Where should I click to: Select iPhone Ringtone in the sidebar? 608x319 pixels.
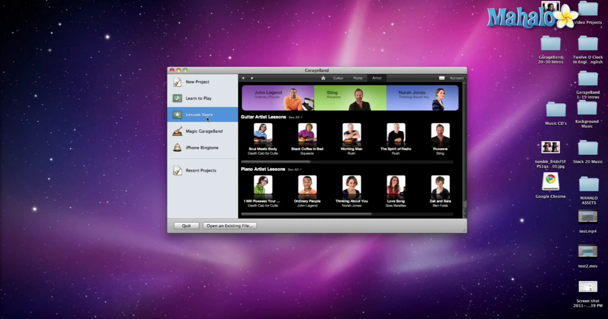(x=203, y=148)
